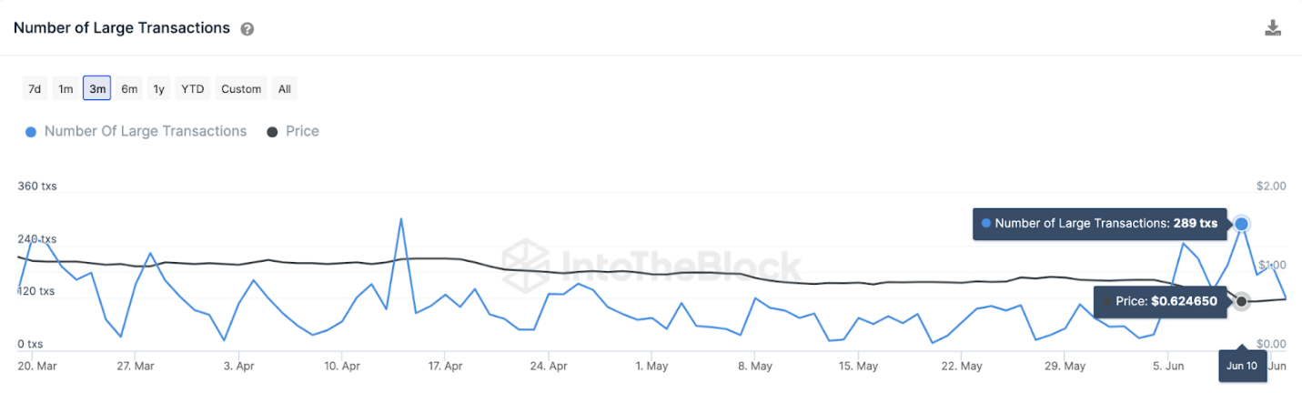Select the YTD range button

tap(193, 88)
